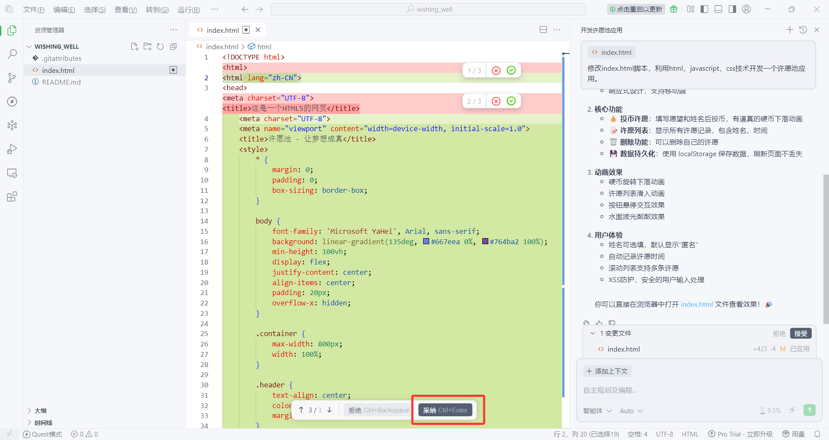This screenshot has width=829, height=440.
Task: Open errors and warnings count in status bar
Action: pyautogui.click(x=85, y=434)
